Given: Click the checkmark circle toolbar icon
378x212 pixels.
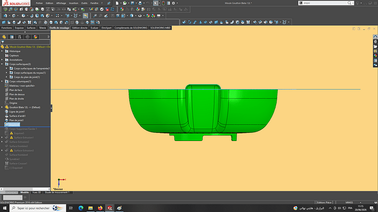Looking at the screenshot, I should tap(102, 9).
